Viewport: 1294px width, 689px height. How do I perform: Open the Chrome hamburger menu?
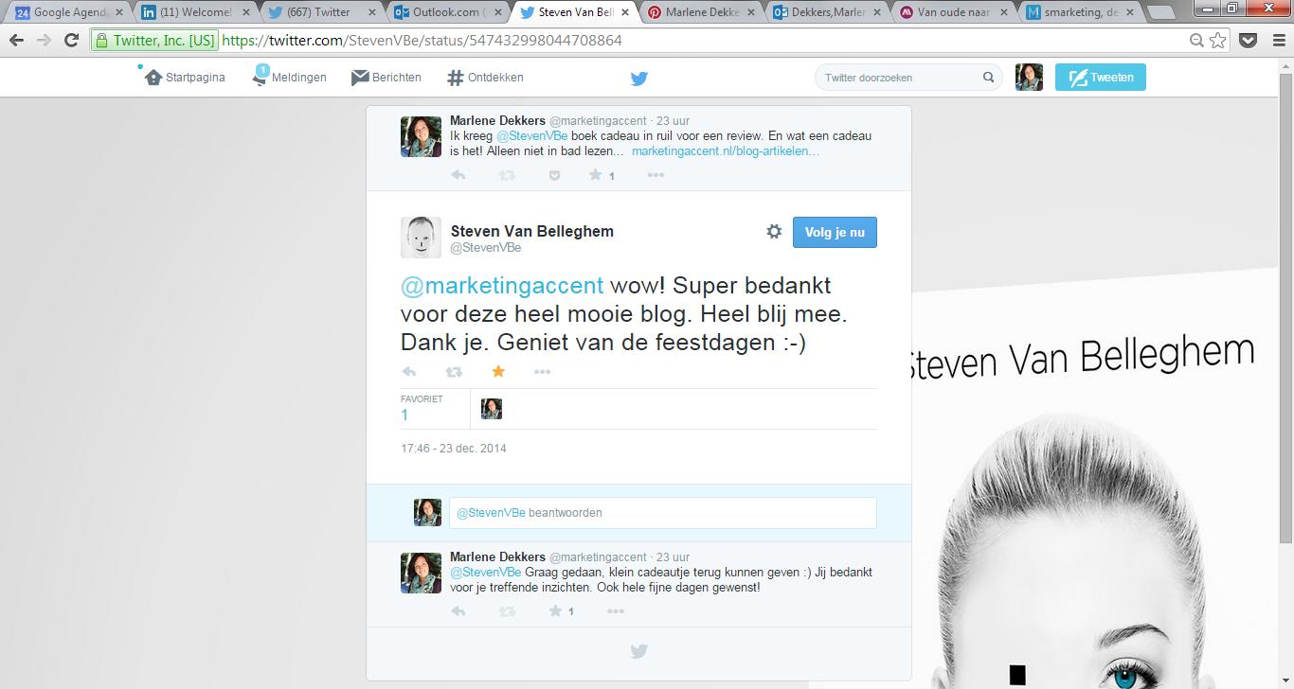click(x=1278, y=41)
